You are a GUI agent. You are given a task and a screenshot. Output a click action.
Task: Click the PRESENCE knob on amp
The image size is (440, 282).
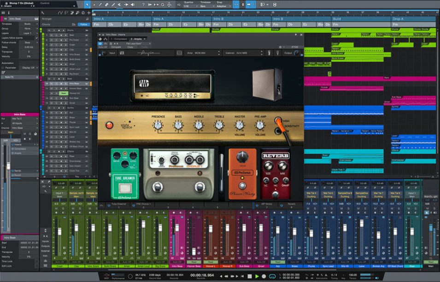[158, 125]
